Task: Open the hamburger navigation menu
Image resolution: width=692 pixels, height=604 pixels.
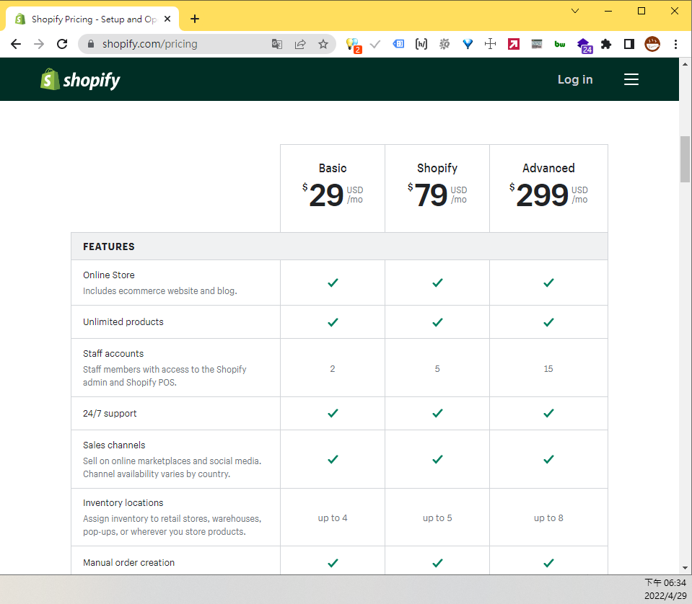Action: [x=631, y=79]
